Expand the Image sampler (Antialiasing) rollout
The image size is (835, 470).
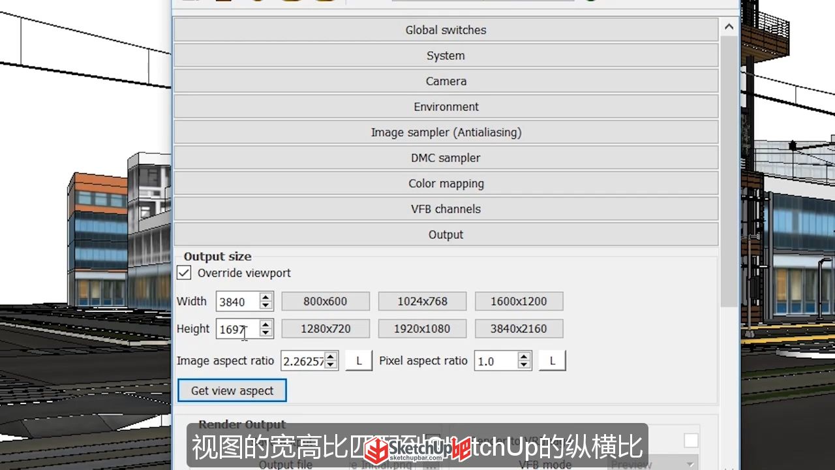pyautogui.click(x=446, y=133)
